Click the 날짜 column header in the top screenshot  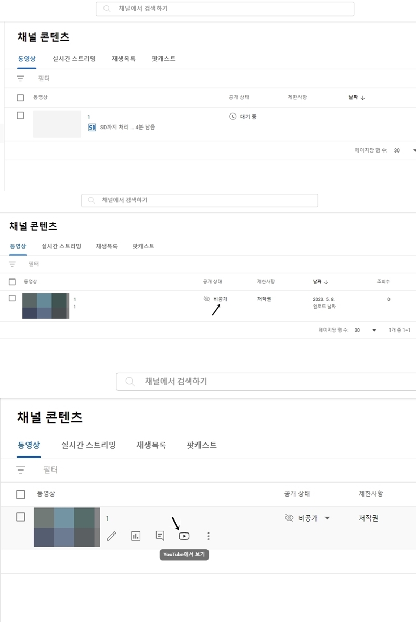(353, 97)
